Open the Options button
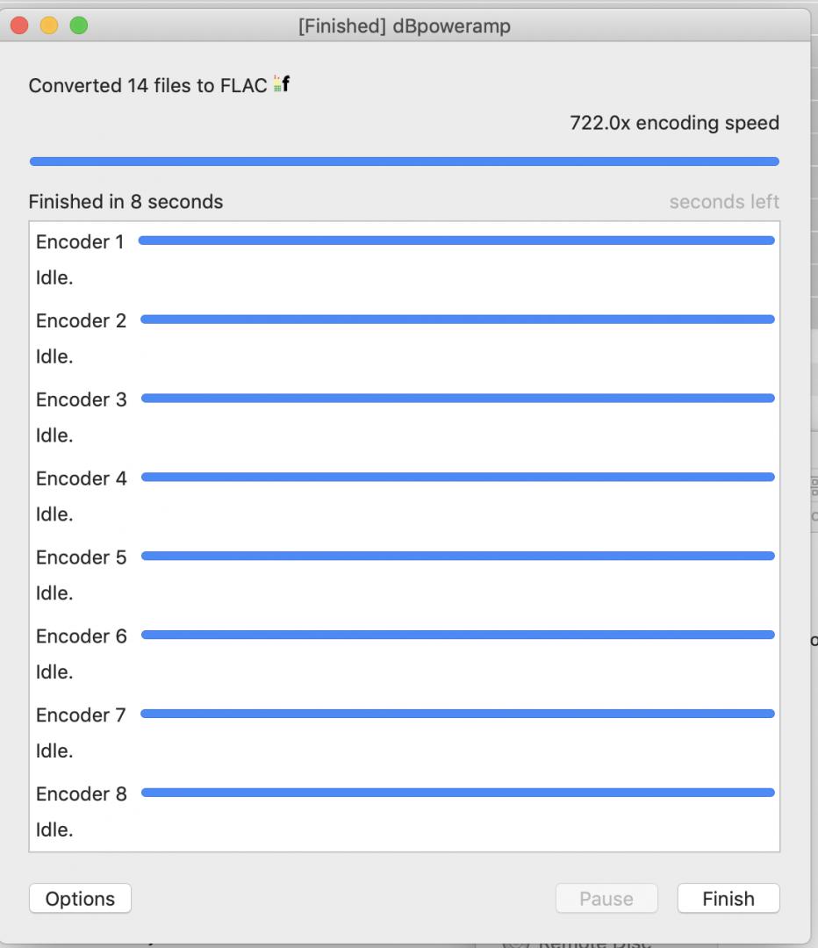Viewport: 818px width, 948px height. coord(80,899)
